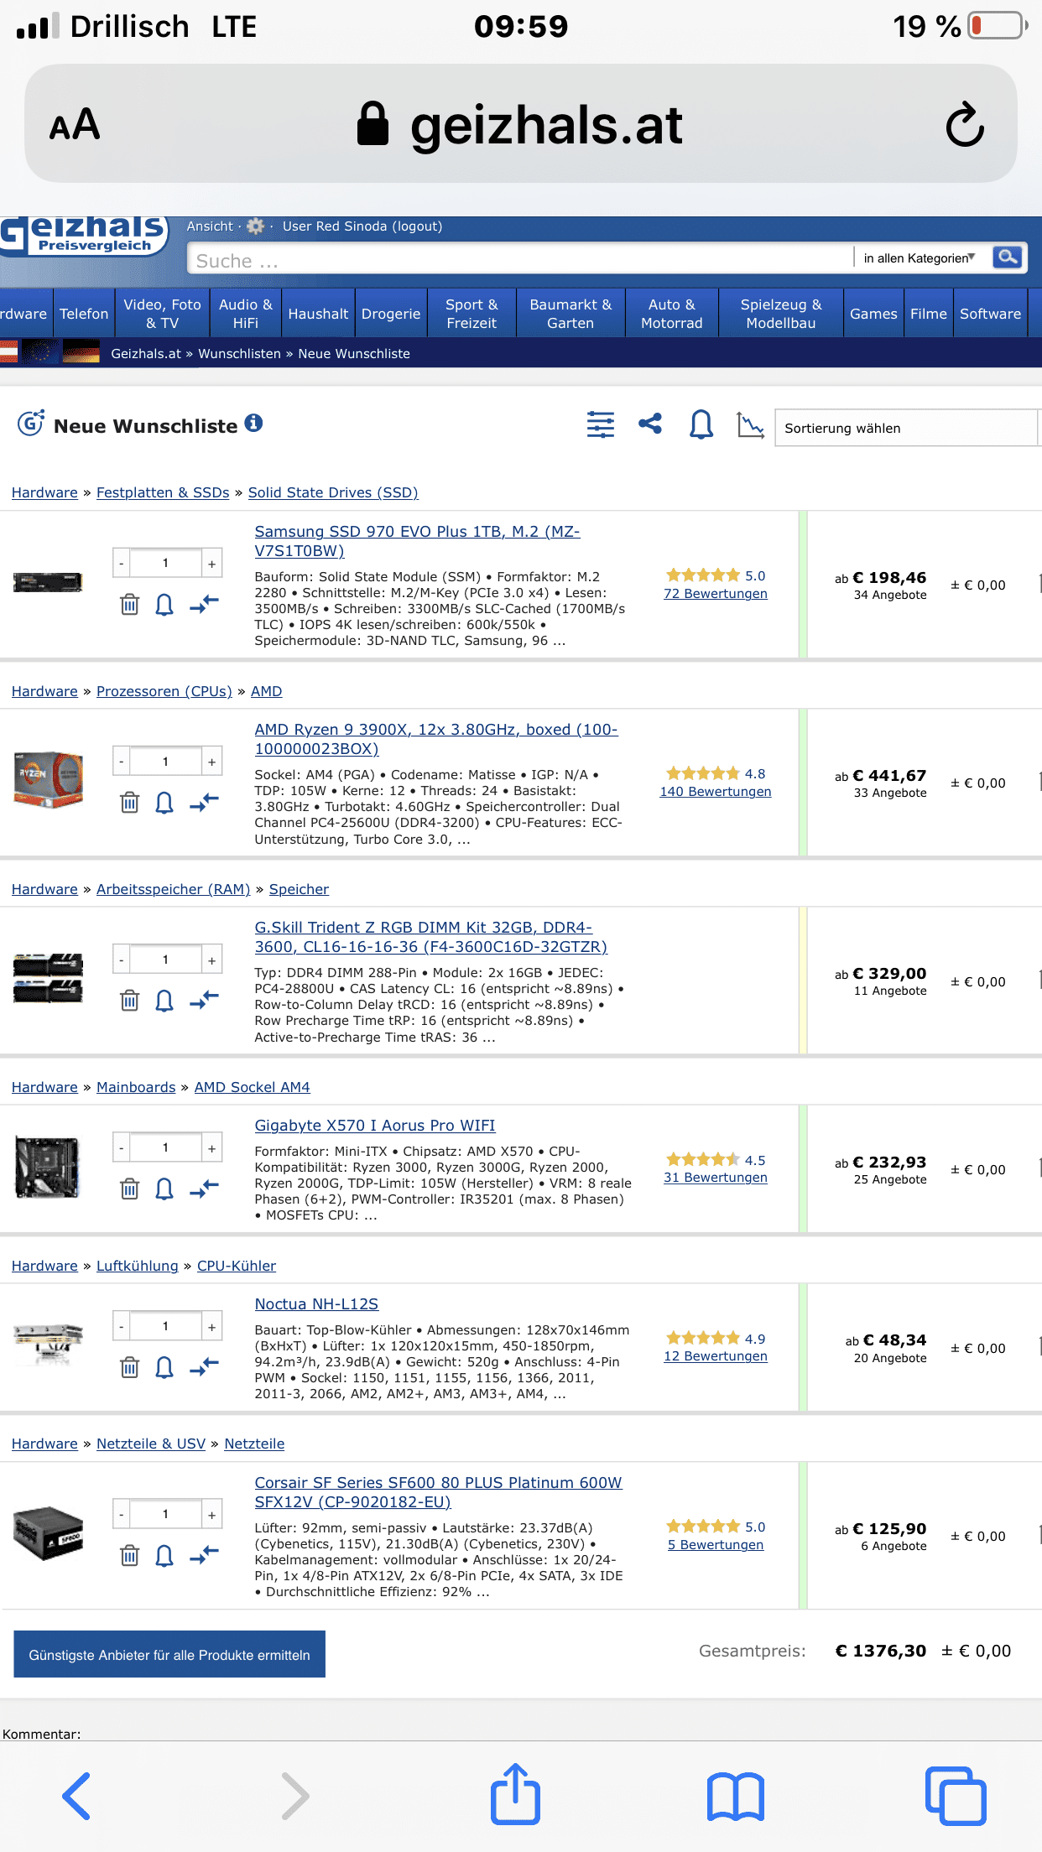This screenshot has width=1042, height=1852.
Task: Open the wishlist filter settings icon
Action: pyautogui.click(x=600, y=425)
